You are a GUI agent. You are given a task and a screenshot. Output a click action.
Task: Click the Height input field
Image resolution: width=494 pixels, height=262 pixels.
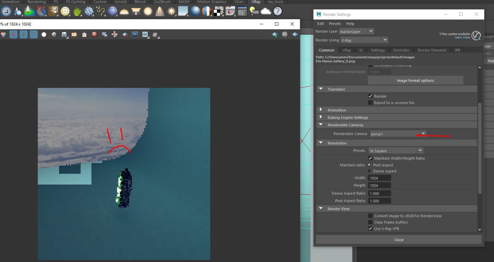(x=379, y=185)
